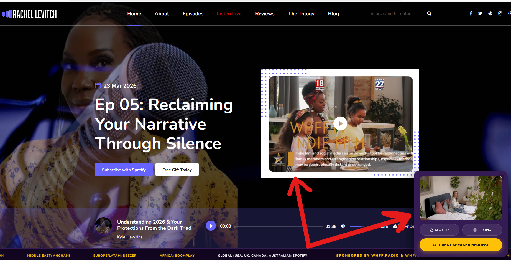Click the audio player download icon
The height and width of the screenshot is (260, 511).
coord(395,226)
